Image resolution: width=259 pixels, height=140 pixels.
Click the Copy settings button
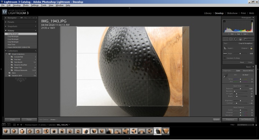coord(12,119)
